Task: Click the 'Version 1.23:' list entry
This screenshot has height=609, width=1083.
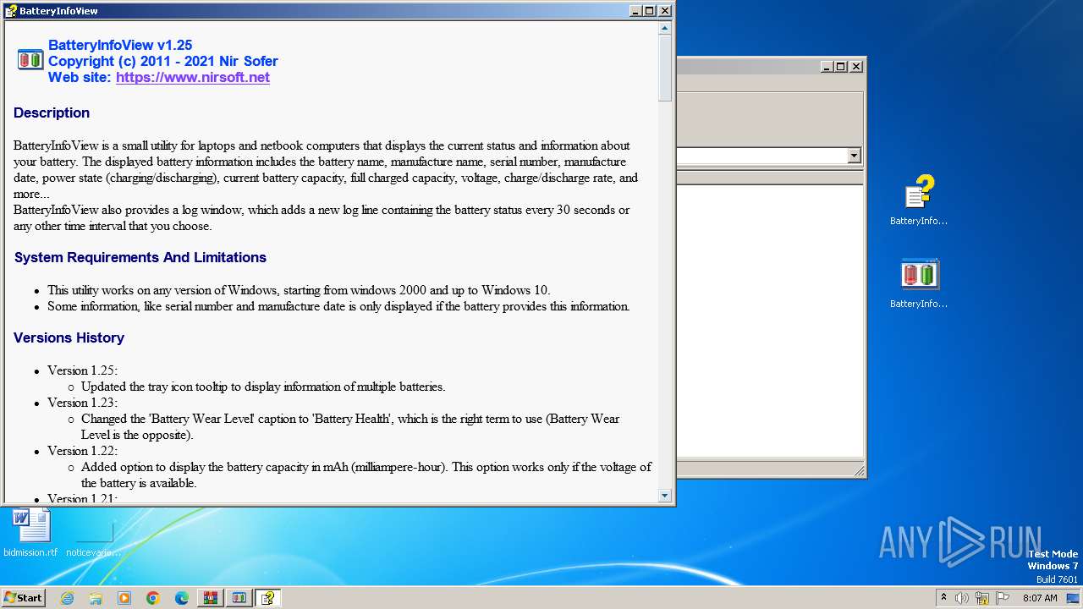Action: pos(82,403)
